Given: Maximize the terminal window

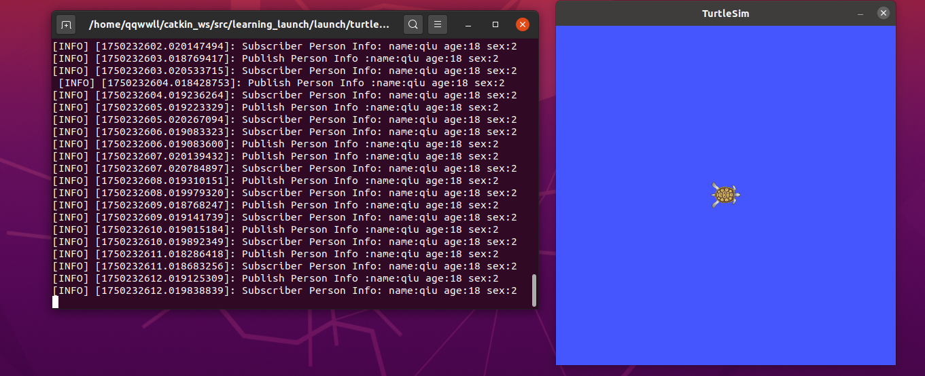Looking at the screenshot, I should pyautogui.click(x=495, y=25).
